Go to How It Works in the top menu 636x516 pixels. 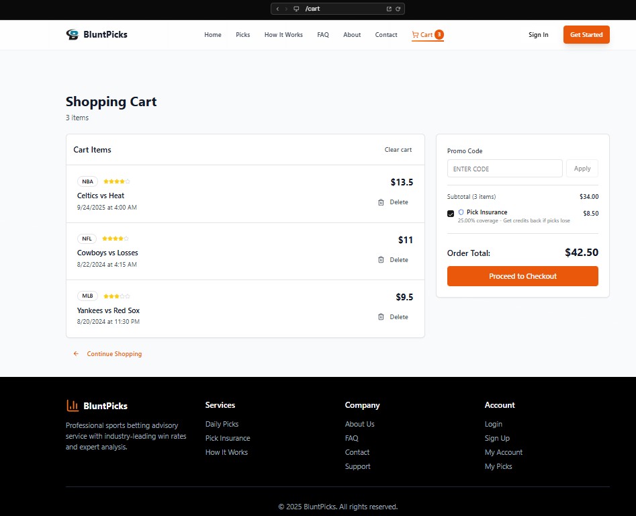(283, 35)
